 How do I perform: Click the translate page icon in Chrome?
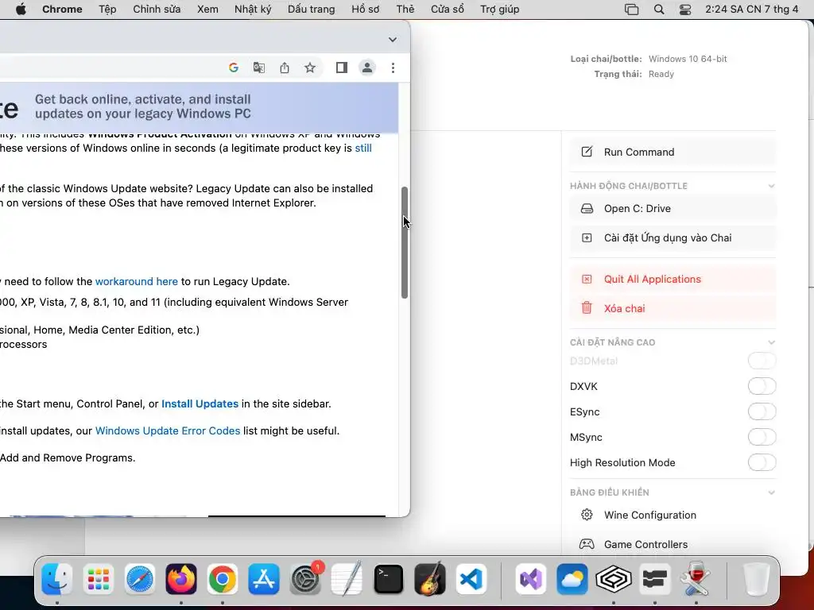click(258, 68)
